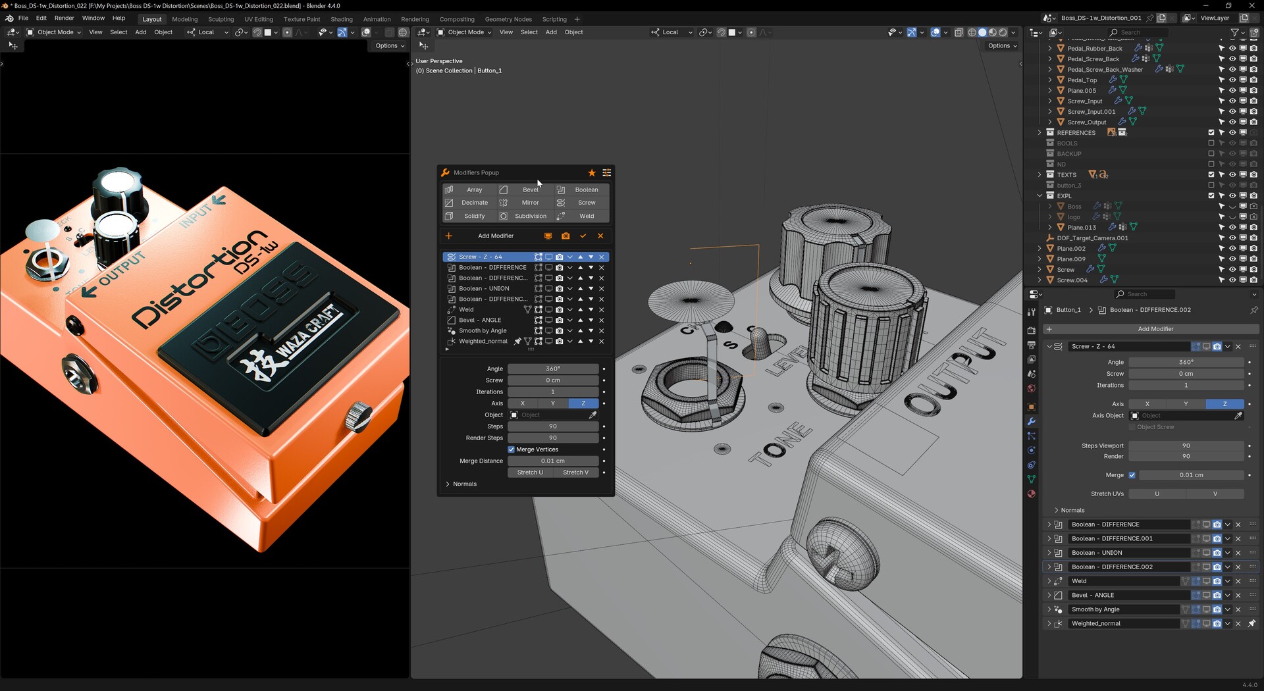Pin the properties editor context
Image resolution: width=1264 pixels, height=691 pixels.
click(1253, 310)
